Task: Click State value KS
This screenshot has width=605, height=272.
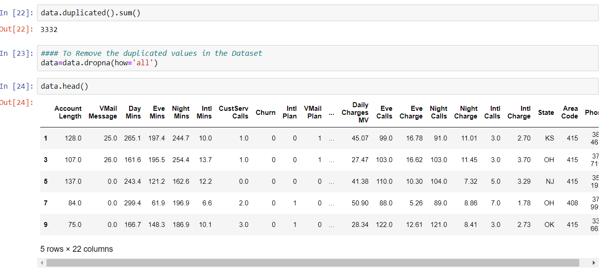Action: pyautogui.click(x=549, y=138)
